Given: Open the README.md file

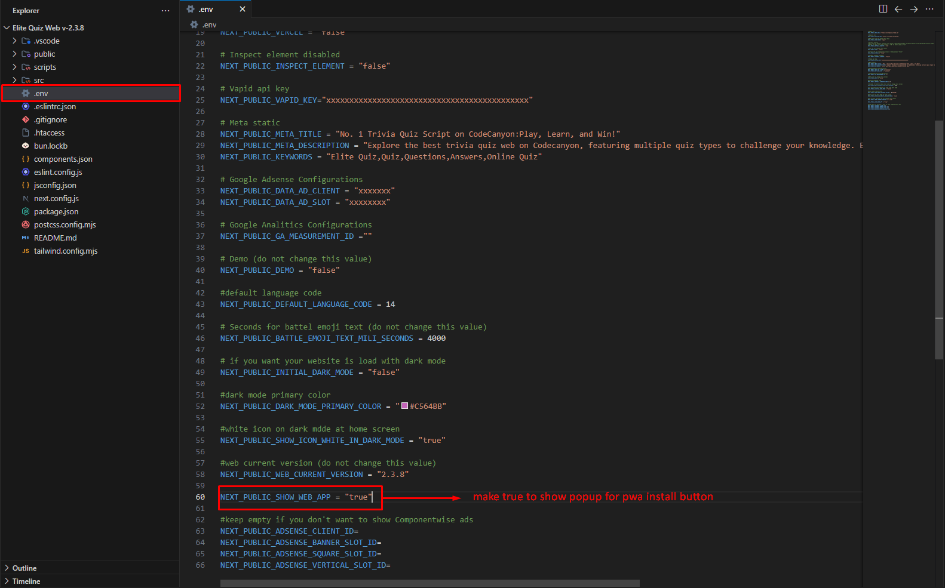Looking at the screenshot, I should (55, 238).
